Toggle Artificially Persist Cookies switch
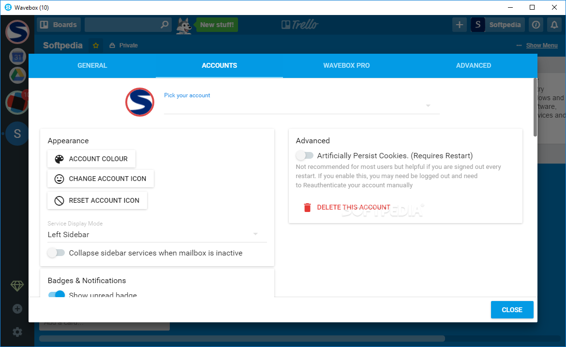 pyautogui.click(x=305, y=156)
